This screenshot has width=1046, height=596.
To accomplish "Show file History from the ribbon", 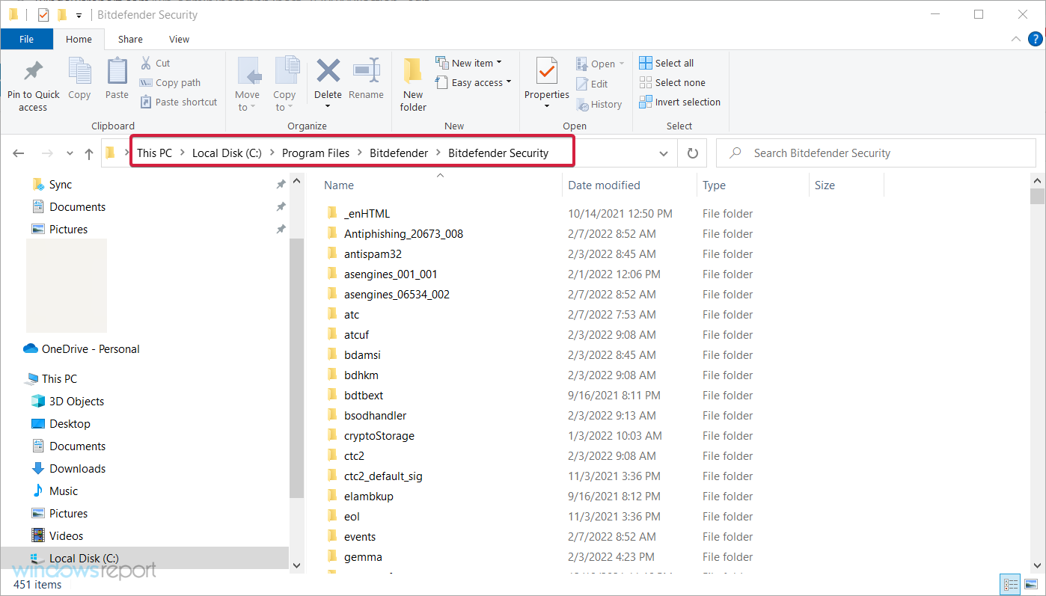I will [599, 104].
